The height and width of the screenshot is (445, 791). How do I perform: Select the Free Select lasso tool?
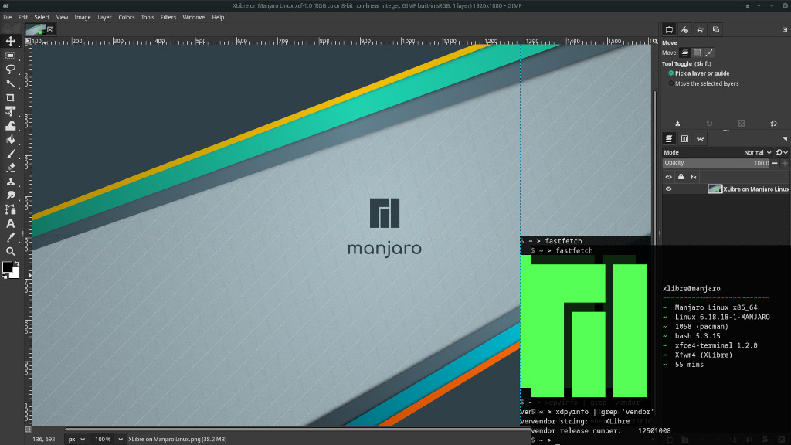coord(11,69)
